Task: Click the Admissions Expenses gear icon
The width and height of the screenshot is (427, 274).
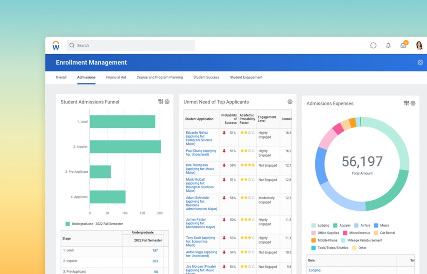Action: pos(413,103)
